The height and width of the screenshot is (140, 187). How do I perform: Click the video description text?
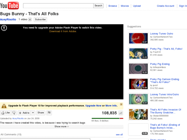click(43, 123)
